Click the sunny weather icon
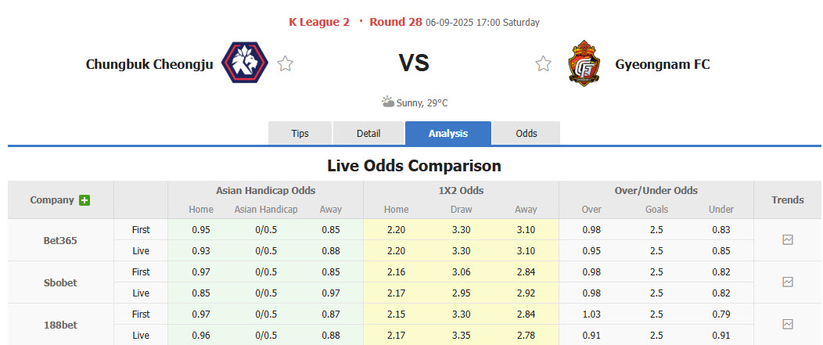The image size is (823, 345). [388, 102]
